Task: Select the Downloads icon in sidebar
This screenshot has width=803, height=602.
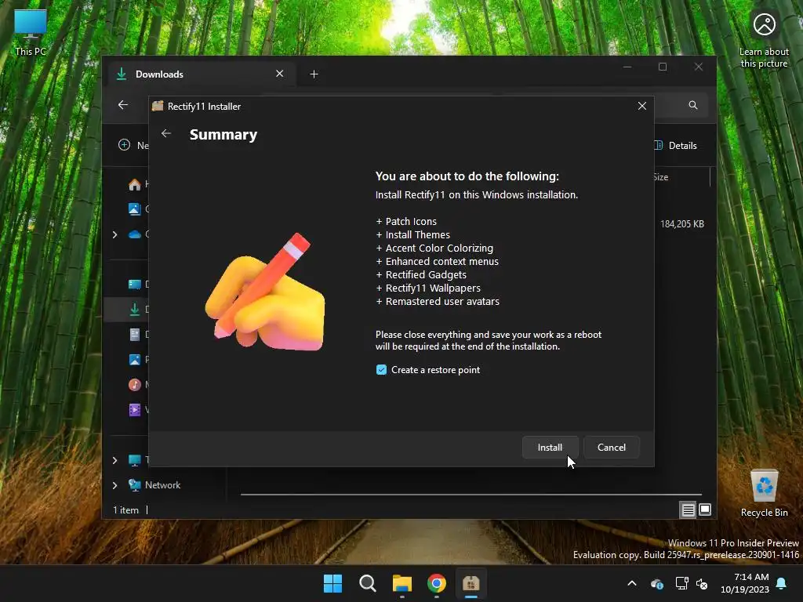Action: 135,309
